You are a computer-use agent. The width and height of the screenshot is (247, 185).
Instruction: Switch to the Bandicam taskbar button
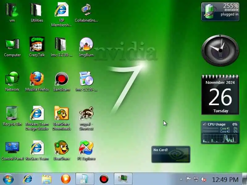tap(104, 179)
